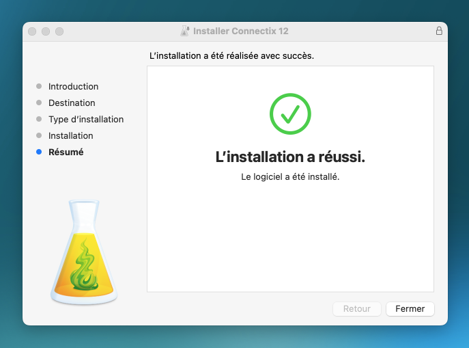Click the blue bullet next to Résumé
This screenshot has width=469, height=348.
(x=39, y=152)
